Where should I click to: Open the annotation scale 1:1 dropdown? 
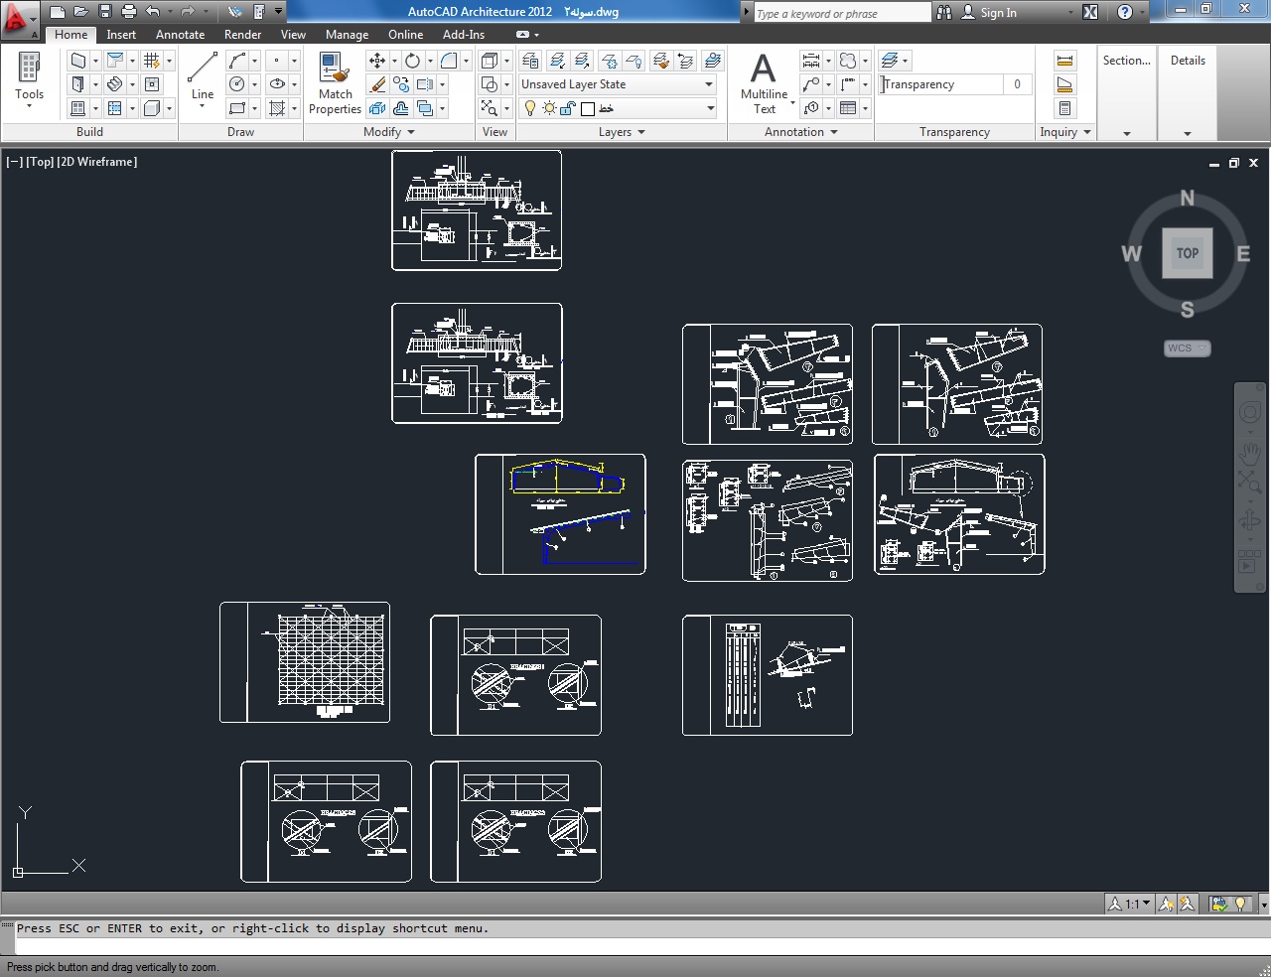click(1130, 904)
